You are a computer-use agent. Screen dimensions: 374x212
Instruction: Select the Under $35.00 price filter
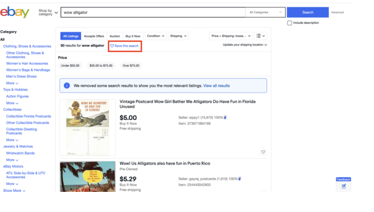71,66
